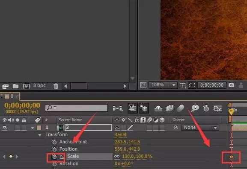Open the Composition Mini-Flowchart icon
This screenshot has height=169, width=247.
pos(118,108)
